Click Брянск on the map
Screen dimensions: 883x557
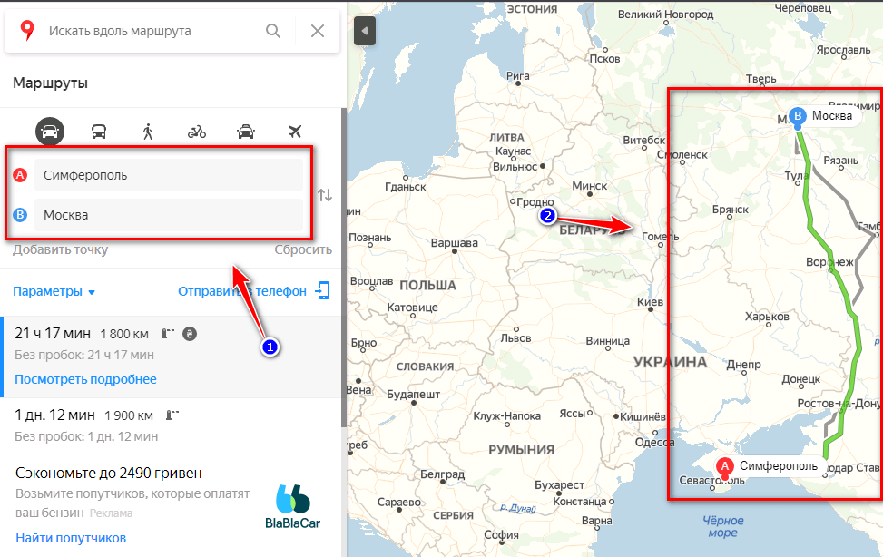731,210
